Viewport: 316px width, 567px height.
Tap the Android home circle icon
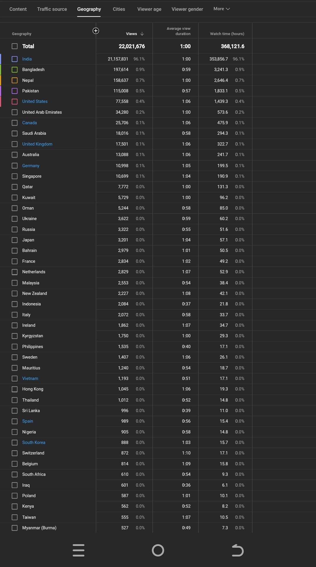tap(158, 550)
